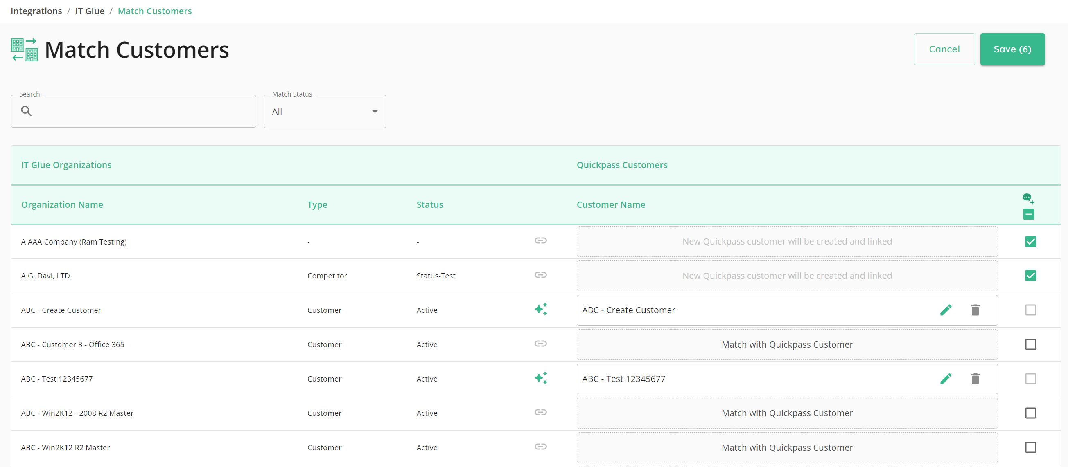Click the 'Quickpass Customers' section heading
The image size is (1068, 467).
[622, 165]
